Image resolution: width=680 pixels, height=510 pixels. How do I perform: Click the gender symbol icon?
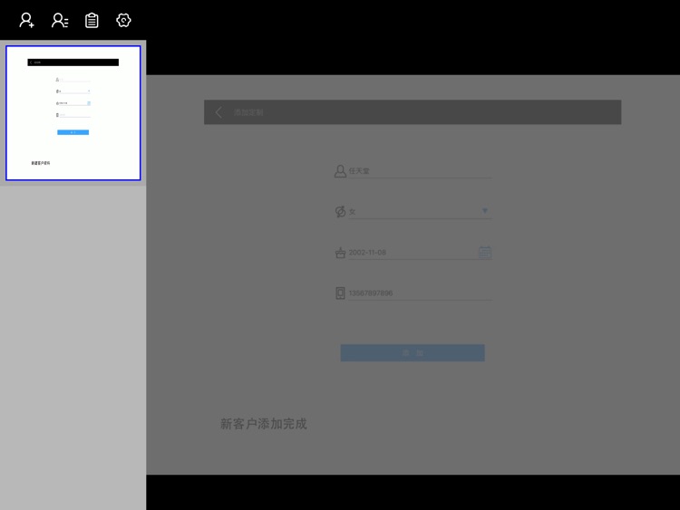pos(340,211)
